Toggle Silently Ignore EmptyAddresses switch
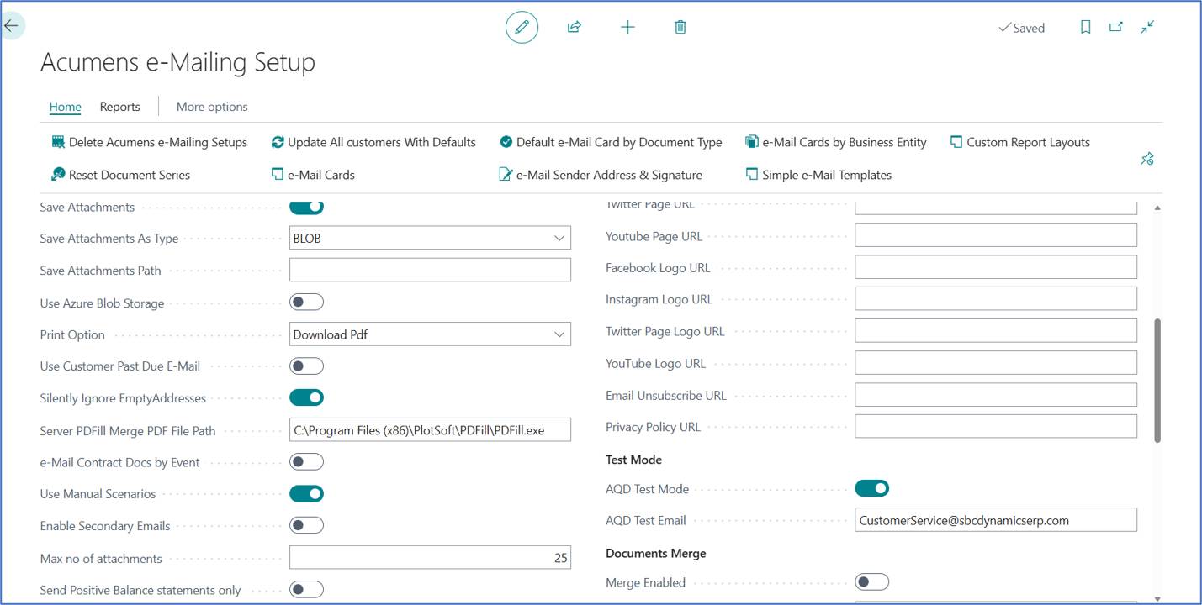The image size is (1202, 605). click(306, 397)
